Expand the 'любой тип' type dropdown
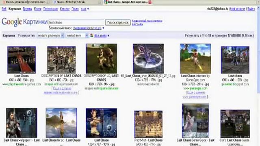260x146 pixels. coord(77,35)
